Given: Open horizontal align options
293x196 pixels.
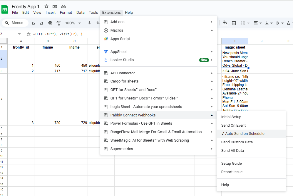Looking at the screenshot, I should [x=257, y=23].
